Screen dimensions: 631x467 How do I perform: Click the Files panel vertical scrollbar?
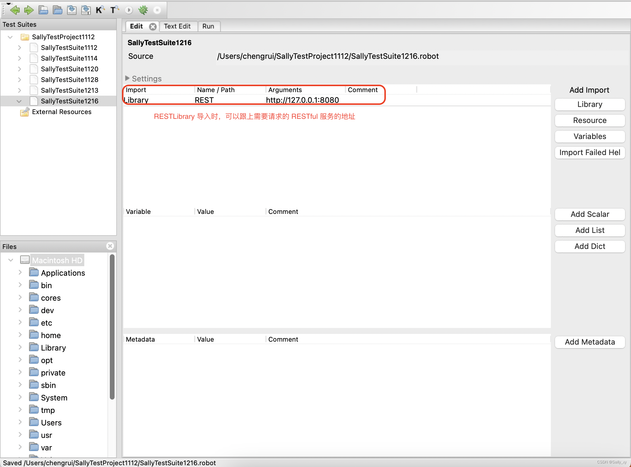[112, 327]
